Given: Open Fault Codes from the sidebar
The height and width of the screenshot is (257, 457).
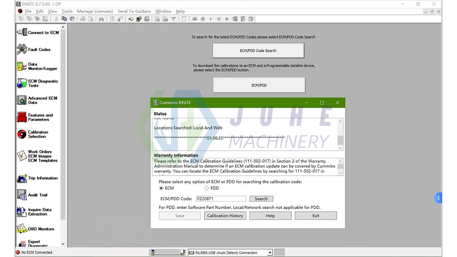Looking at the screenshot, I should pyautogui.click(x=22, y=49).
